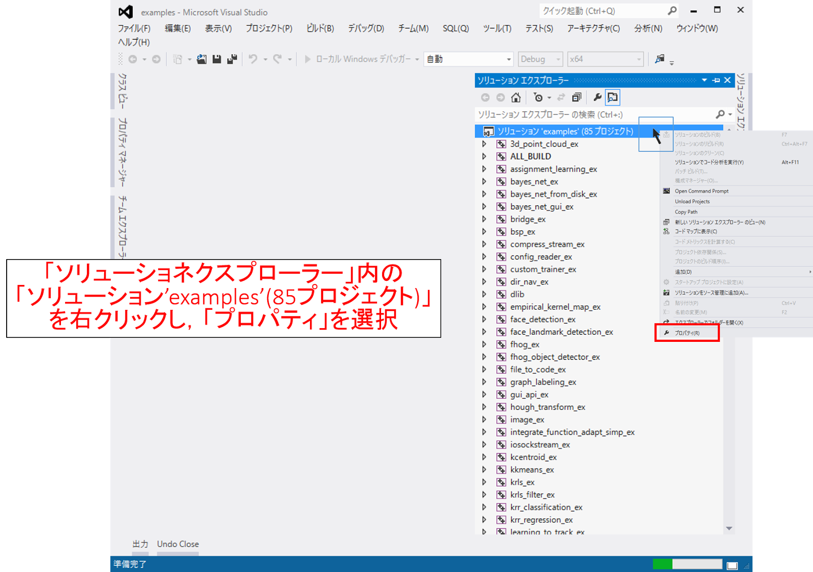Open the Undo Close tab
The image size is (813, 572).
pyautogui.click(x=178, y=544)
